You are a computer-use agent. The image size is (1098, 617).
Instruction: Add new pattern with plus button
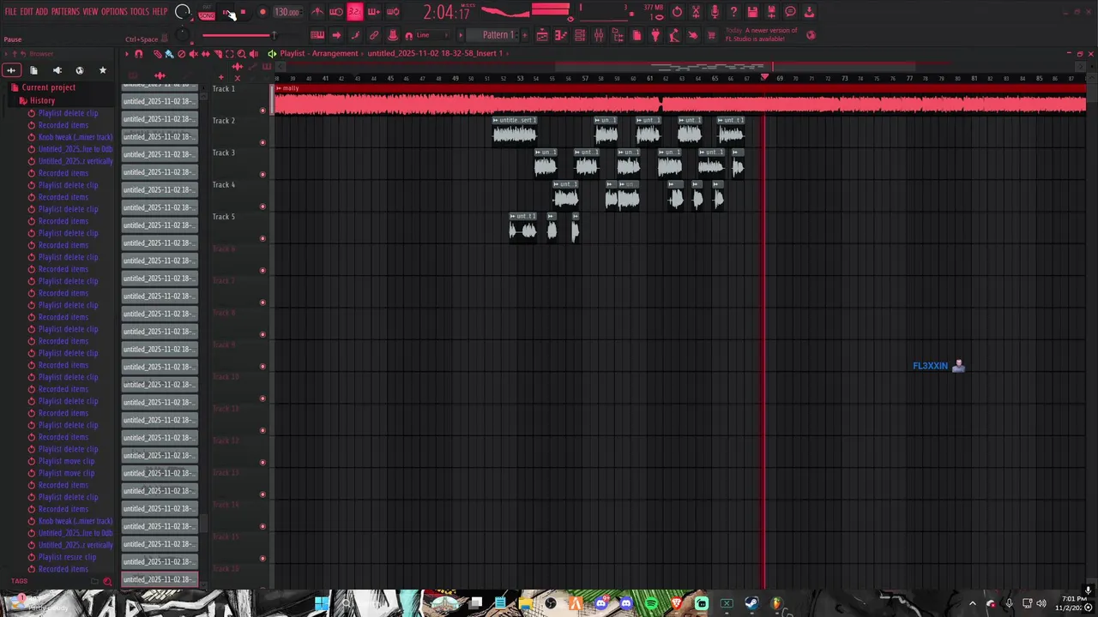tap(525, 35)
